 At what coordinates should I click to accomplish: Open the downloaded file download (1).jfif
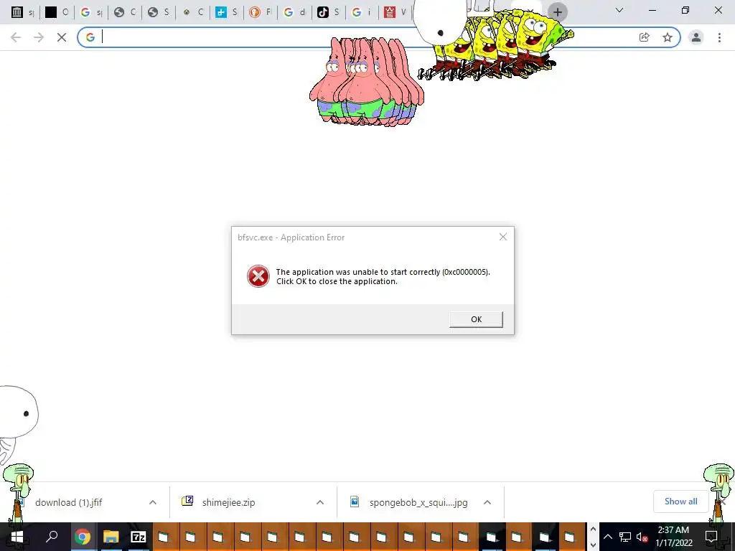coord(69,502)
